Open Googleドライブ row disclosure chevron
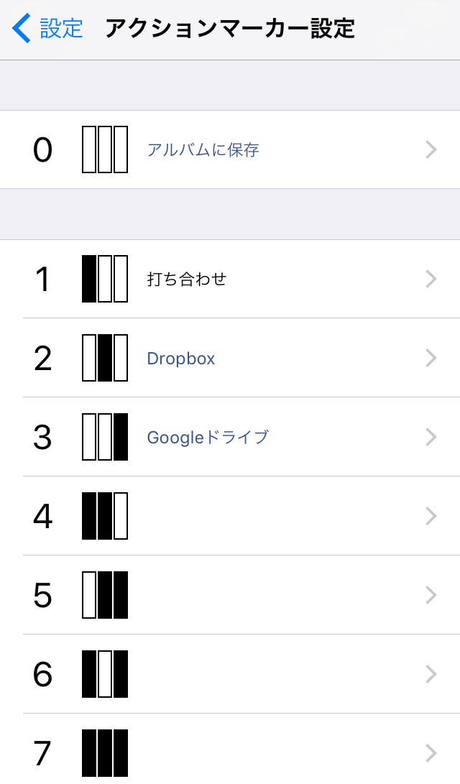The image size is (460, 784). 431,437
